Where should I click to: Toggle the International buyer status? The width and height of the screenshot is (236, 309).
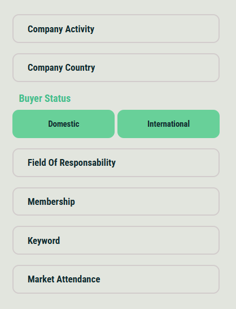click(169, 124)
